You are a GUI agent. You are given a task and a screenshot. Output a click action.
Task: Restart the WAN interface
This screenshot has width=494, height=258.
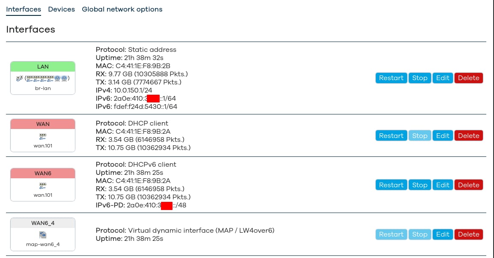[x=391, y=136]
